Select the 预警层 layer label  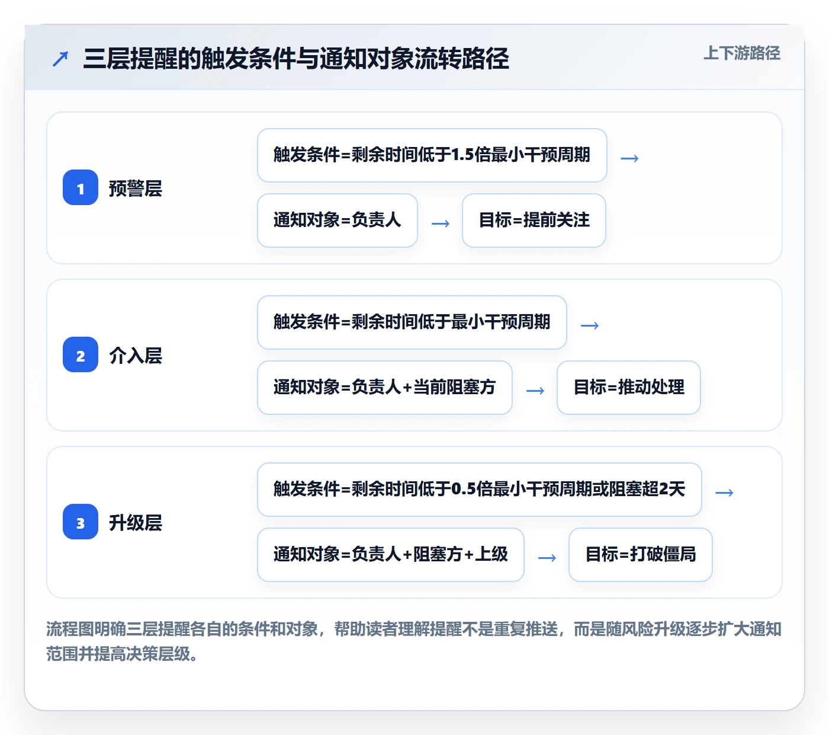click(x=136, y=188)
